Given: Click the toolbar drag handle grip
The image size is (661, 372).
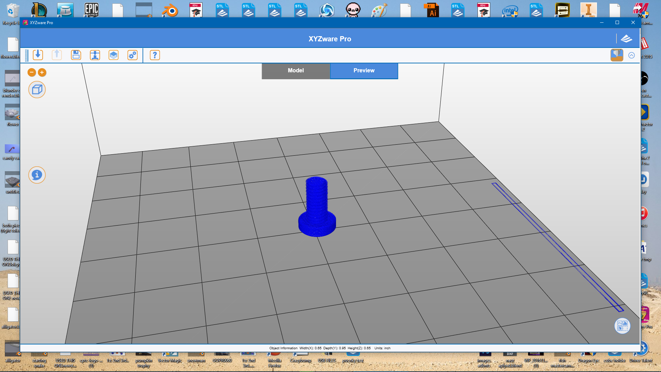Looking at the screenshot, I should [27, 55].
